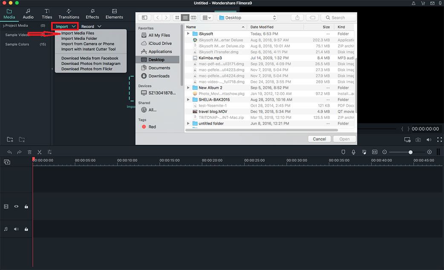This screenshot has width=444, height=270.
Task: Switch dialog to icon view
Action: click(x=177, y=17)
